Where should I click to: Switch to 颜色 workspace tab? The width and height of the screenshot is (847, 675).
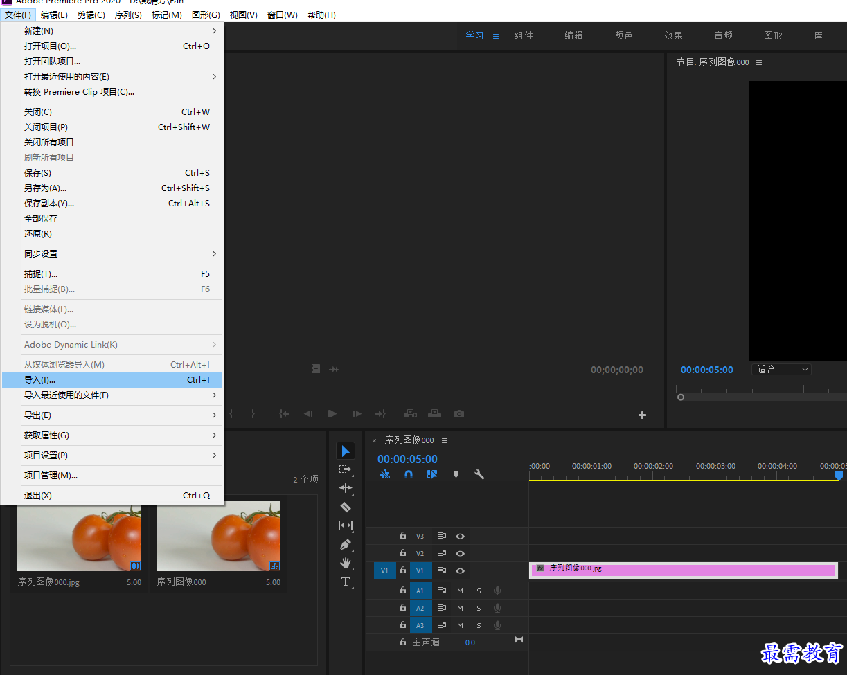tap(623, 35)
